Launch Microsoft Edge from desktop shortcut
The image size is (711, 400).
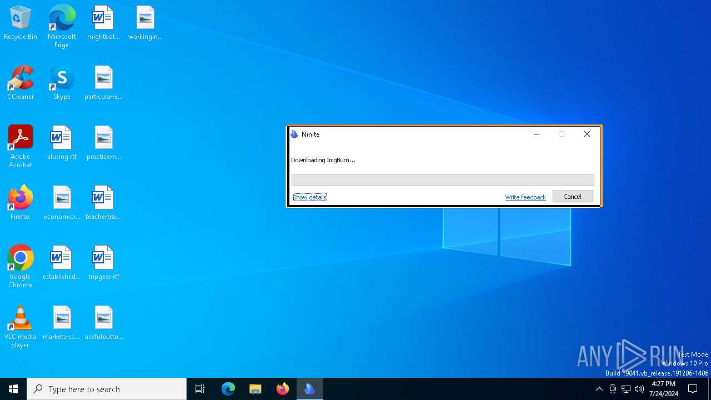coord(62,27)
